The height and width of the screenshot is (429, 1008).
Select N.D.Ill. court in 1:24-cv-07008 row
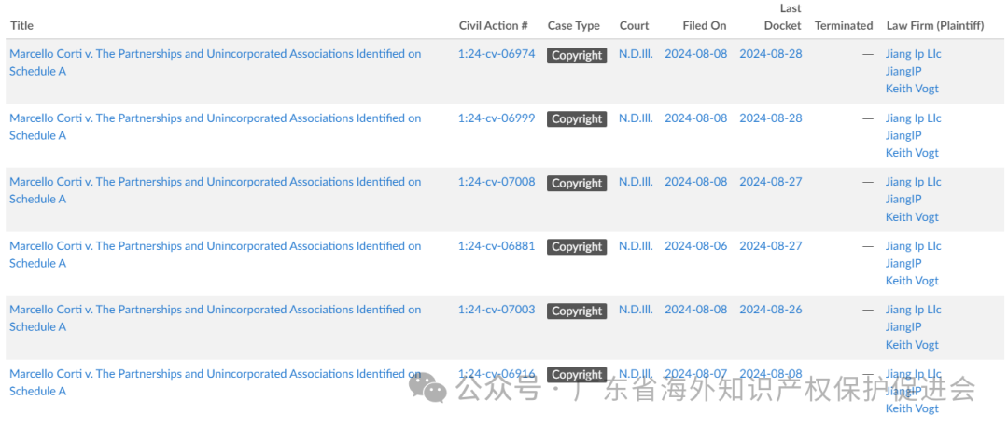[x=636, y=182]
